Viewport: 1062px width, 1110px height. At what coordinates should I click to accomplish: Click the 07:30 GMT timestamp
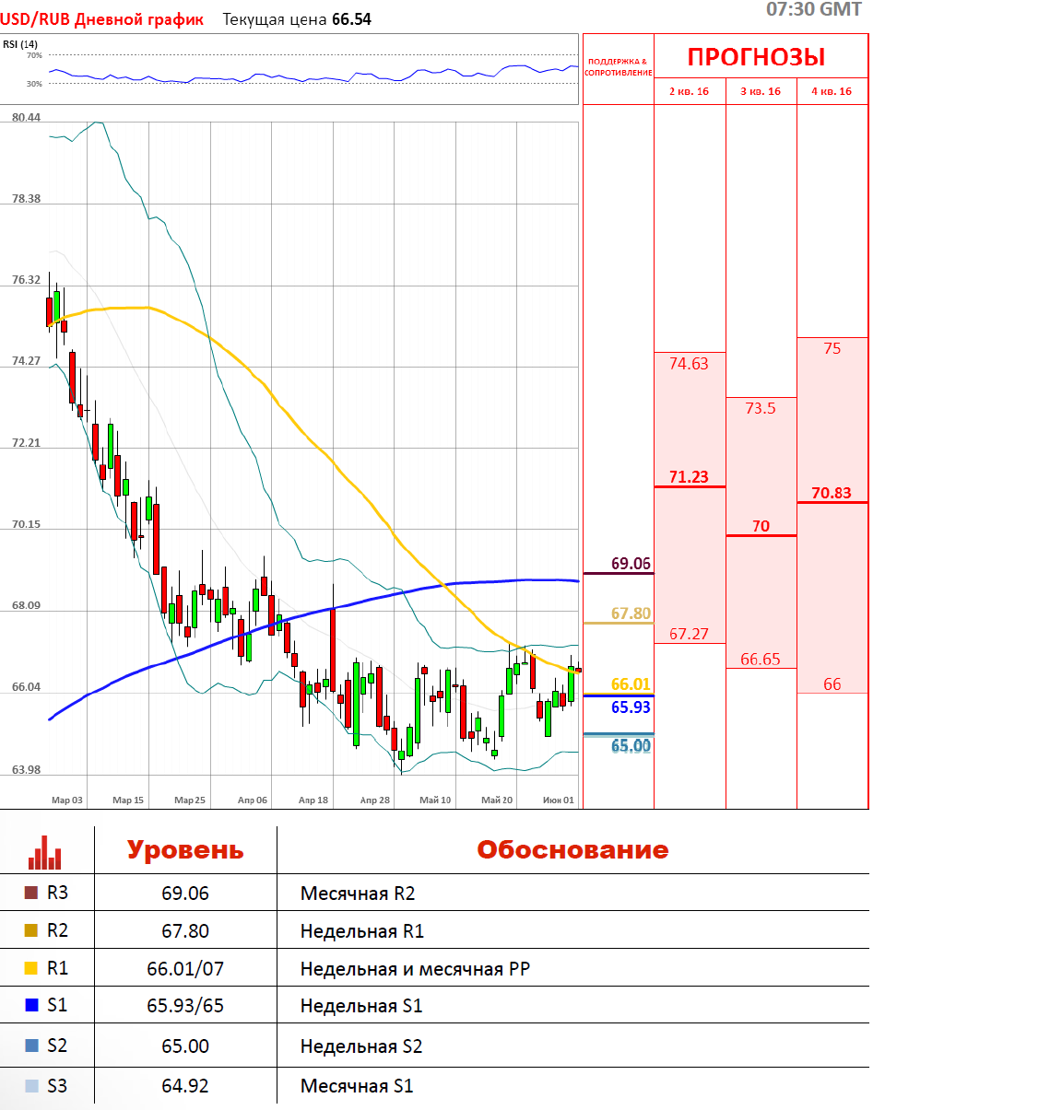[814, 9]
